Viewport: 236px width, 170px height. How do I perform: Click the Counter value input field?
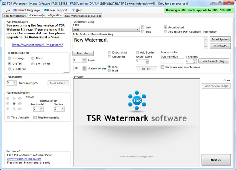click(x=173, y=61)
